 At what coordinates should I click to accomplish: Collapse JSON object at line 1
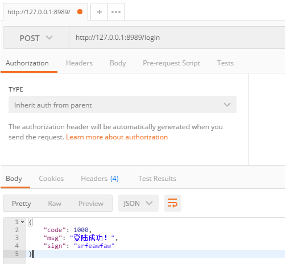pyautogui.click(x=23, y=222)
